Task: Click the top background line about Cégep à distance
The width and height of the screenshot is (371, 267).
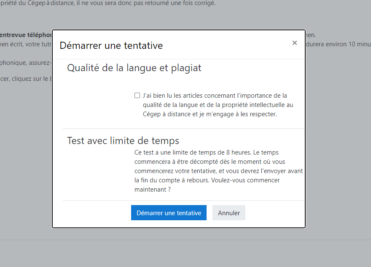Action: [x=108, y=3]
